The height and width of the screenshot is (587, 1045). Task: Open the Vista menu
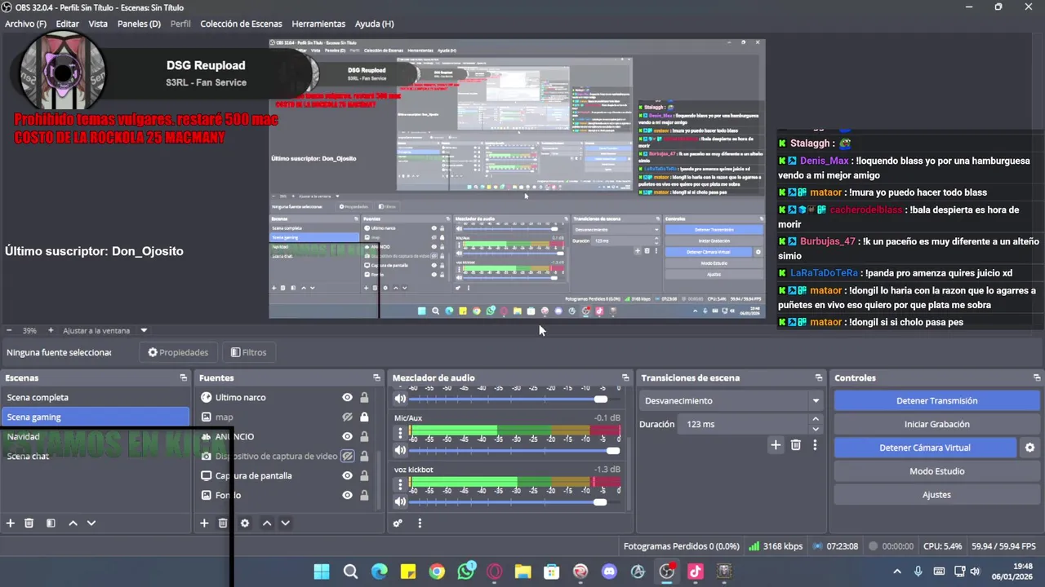pyautogui.click(x=98, y=24)
